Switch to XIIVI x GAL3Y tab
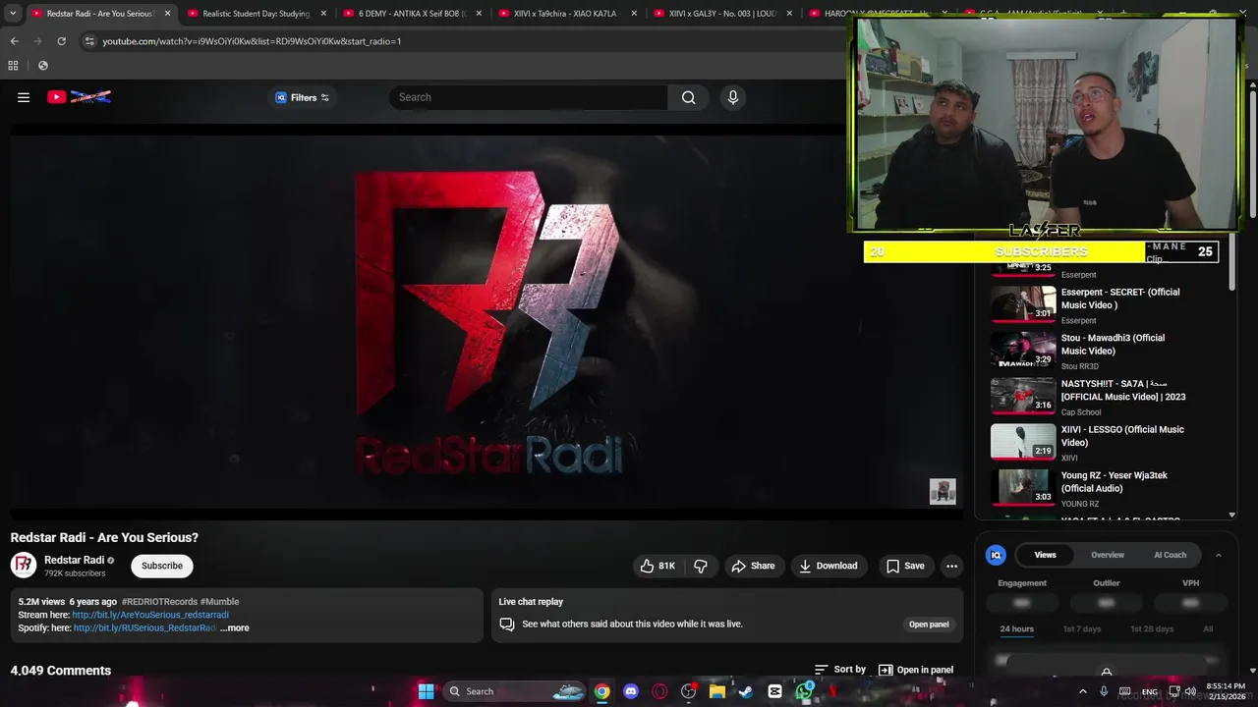Image resolution: width=1258 pixels, height=707 pixels. (x=721, y=14)
